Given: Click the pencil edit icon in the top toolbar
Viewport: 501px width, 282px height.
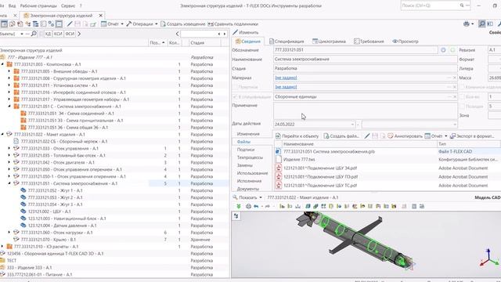Looking at the screenshot, I should pos(70,24).
